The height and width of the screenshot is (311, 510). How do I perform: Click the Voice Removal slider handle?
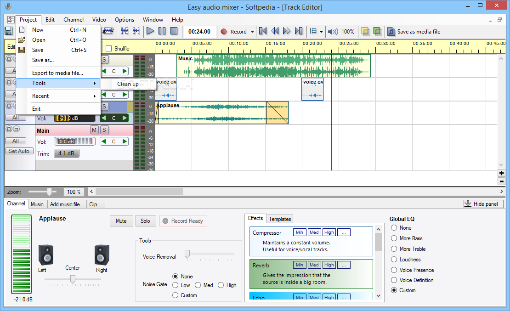tap(187, 254)
